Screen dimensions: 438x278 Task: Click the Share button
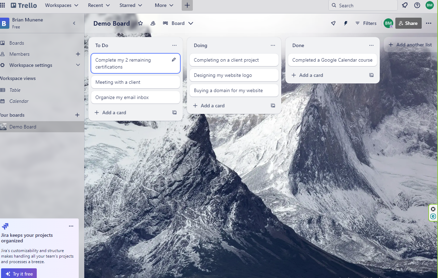pos(408,23)
